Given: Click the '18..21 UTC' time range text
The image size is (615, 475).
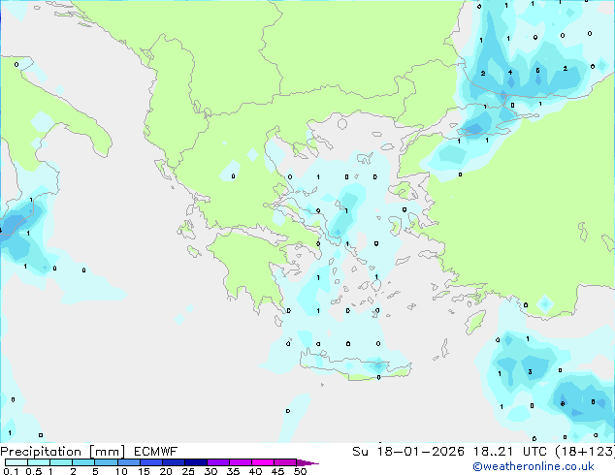Looking at the screenshot, I should point(509,452).
